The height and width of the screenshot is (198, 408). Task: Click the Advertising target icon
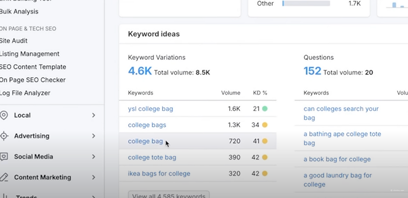click(x=4, y=136)
